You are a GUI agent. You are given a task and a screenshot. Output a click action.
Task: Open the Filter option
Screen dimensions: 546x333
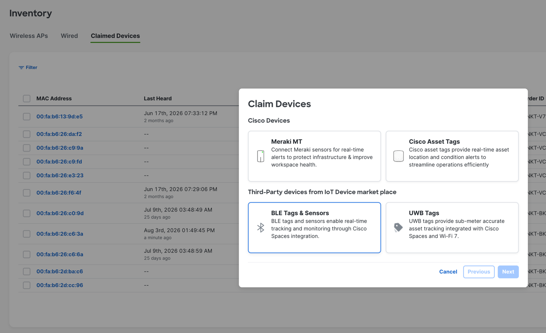click(28, 68)
